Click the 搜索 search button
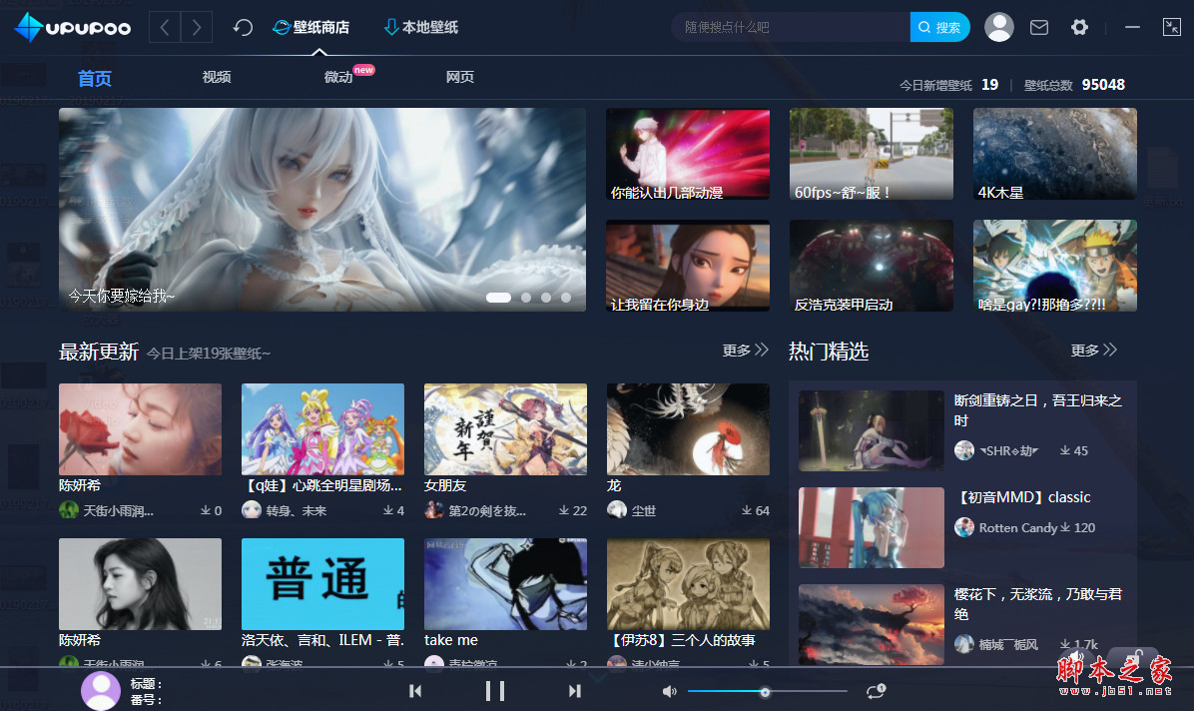 click(939, 27)
